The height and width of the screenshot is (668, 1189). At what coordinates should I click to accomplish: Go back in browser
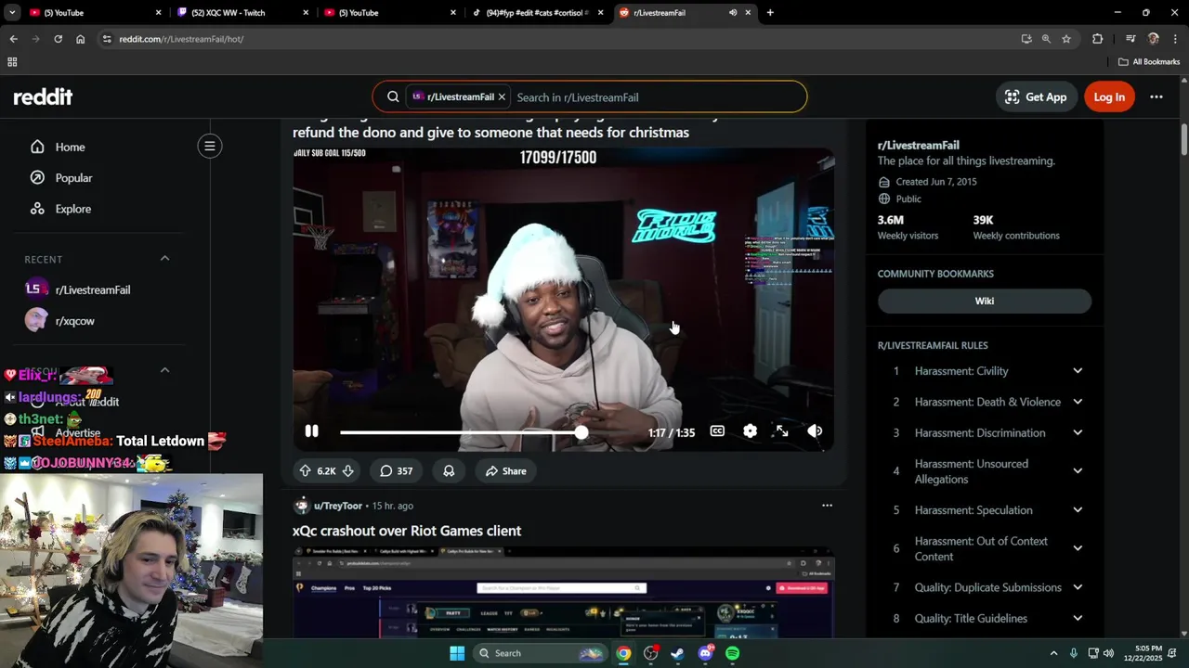pos(13,39)
